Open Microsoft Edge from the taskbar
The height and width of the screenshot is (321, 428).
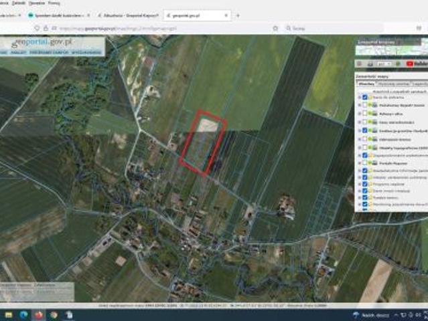[23, 315]
